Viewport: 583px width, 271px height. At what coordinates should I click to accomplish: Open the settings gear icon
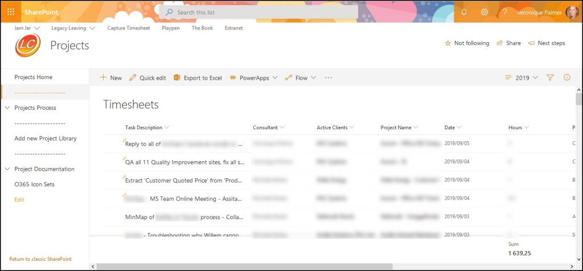pyautogui.click(x=485, y=12)
